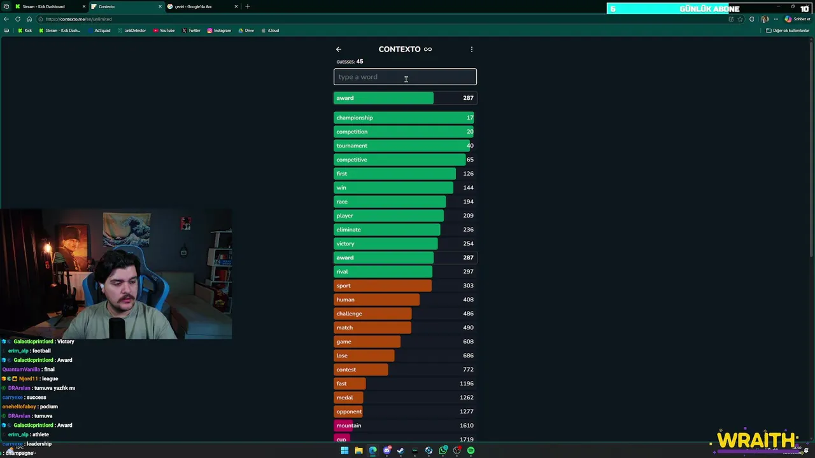Click the browser reload button
Image resolution: width=815 pixels, height=458 pixels.
[x=18, y=19]
